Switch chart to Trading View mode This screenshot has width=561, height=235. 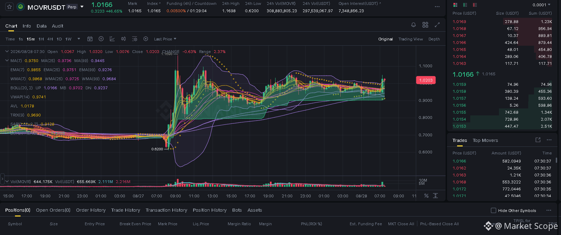[410, 39]
